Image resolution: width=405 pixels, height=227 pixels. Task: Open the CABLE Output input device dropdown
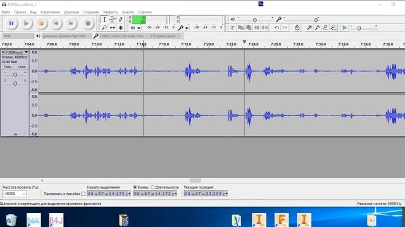click(x=124, y=36)
